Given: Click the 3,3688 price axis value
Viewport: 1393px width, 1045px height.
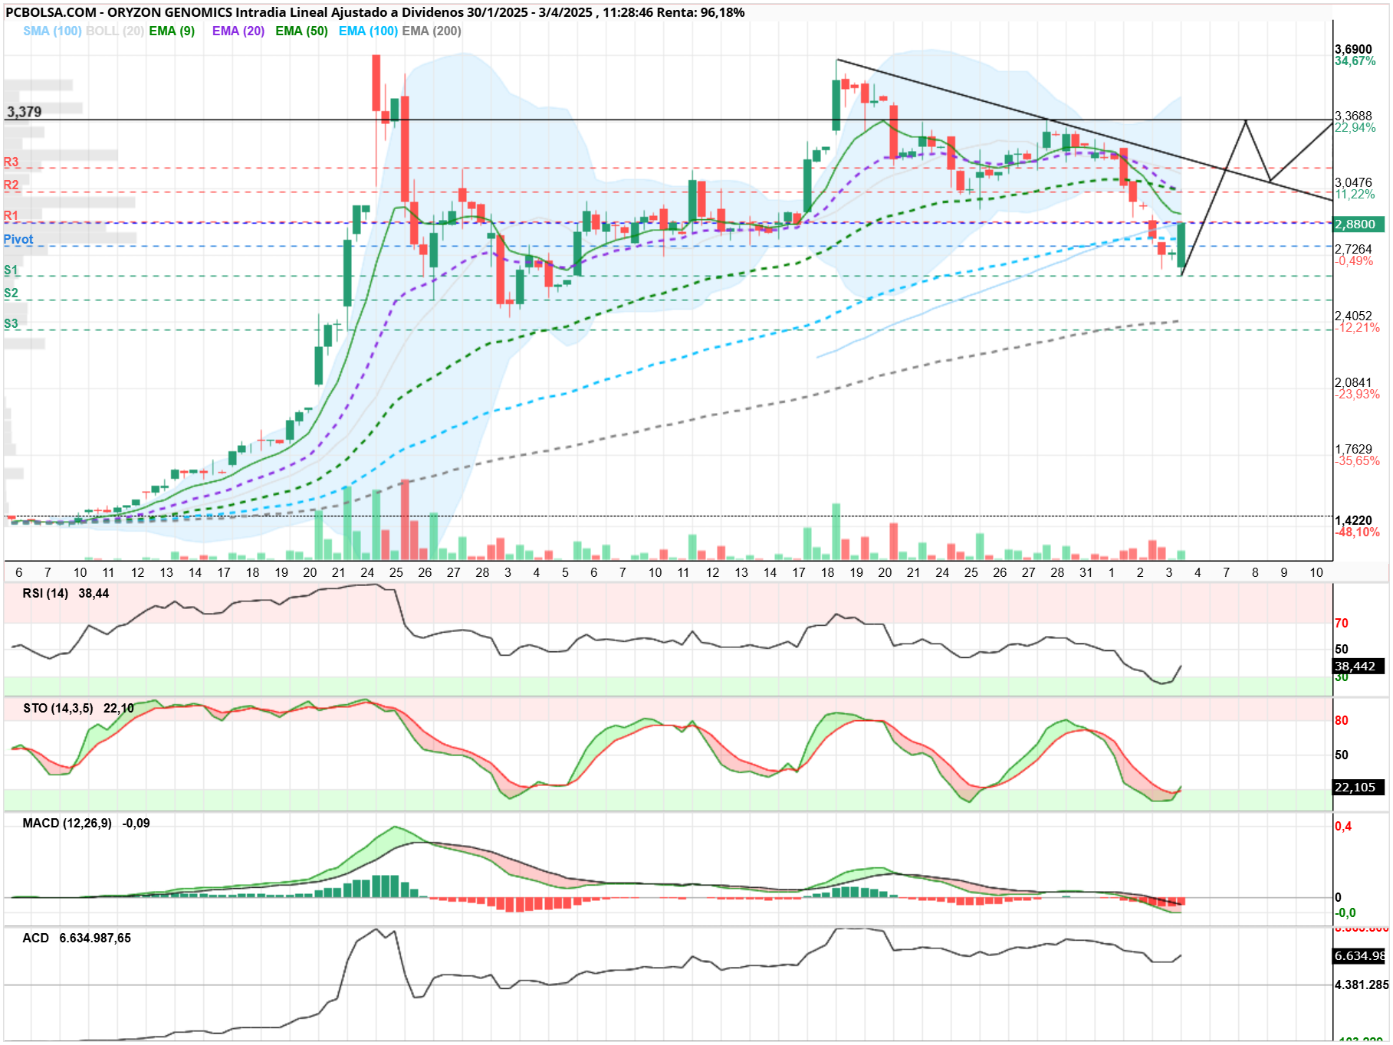Looking at the screenshot, I should coord(1353,116).
